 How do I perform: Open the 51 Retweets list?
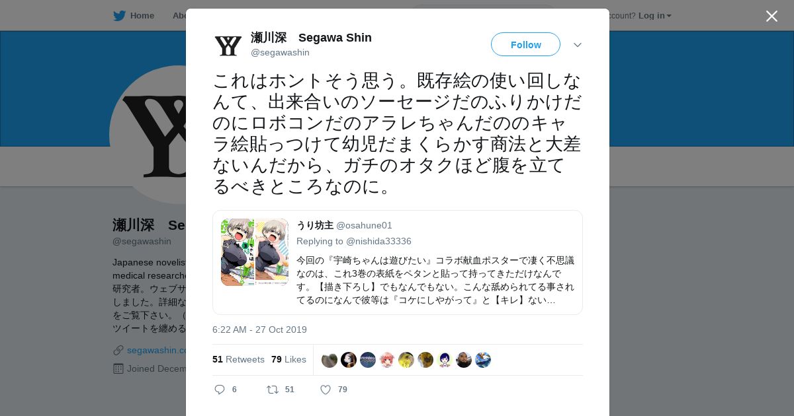(x=238, y=359)
